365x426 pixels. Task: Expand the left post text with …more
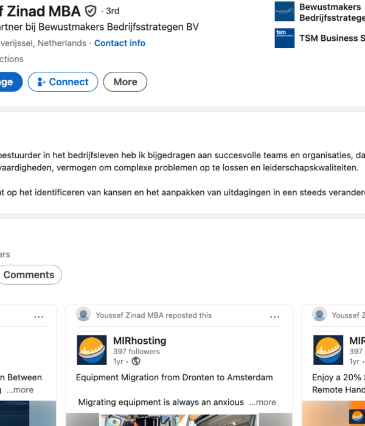click(x=20, y=390)
